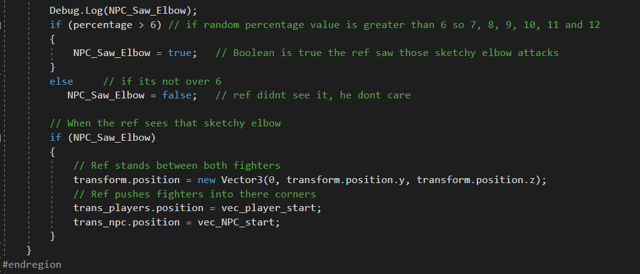The height and width of the screenshot is (274, 640).
Task: Collapse the percentage if-statement fold marker
Action: [2, 25]
